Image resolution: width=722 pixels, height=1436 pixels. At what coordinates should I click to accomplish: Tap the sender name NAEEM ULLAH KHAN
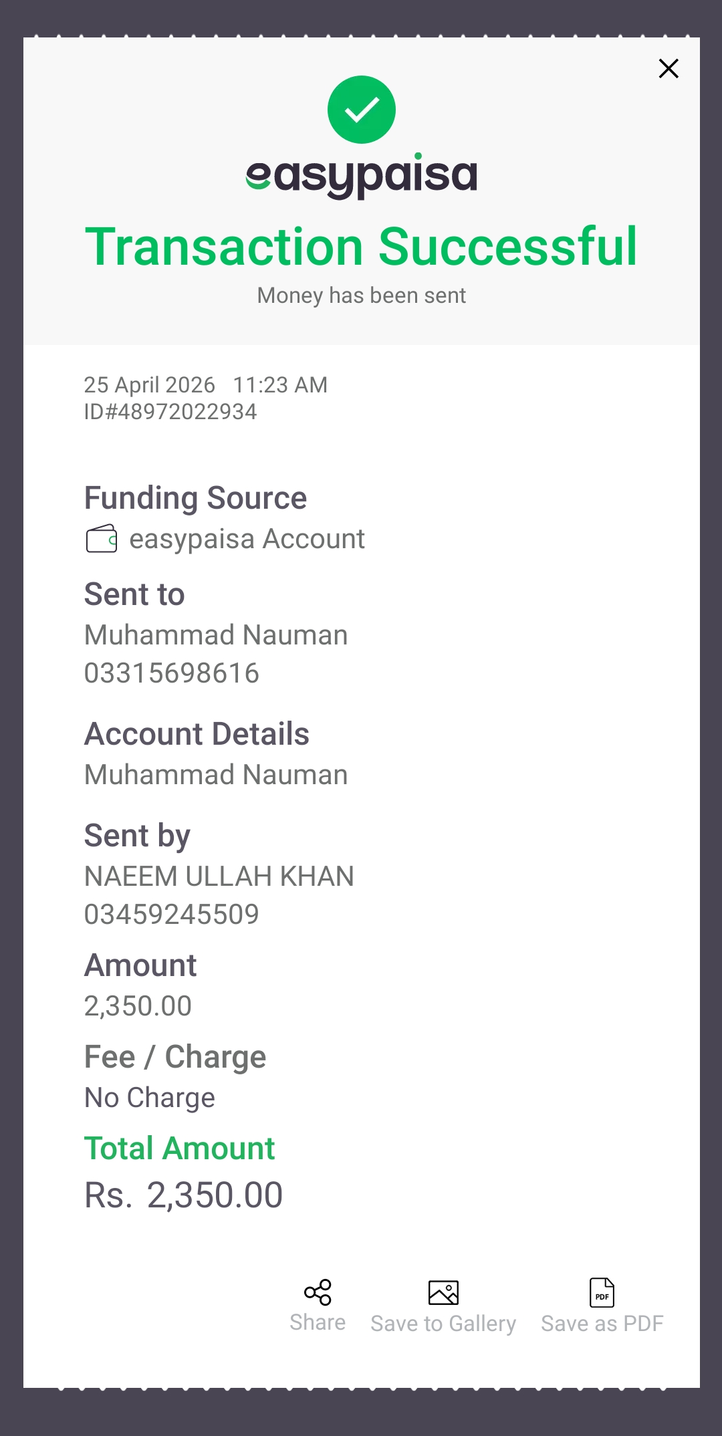coord(219,876)
